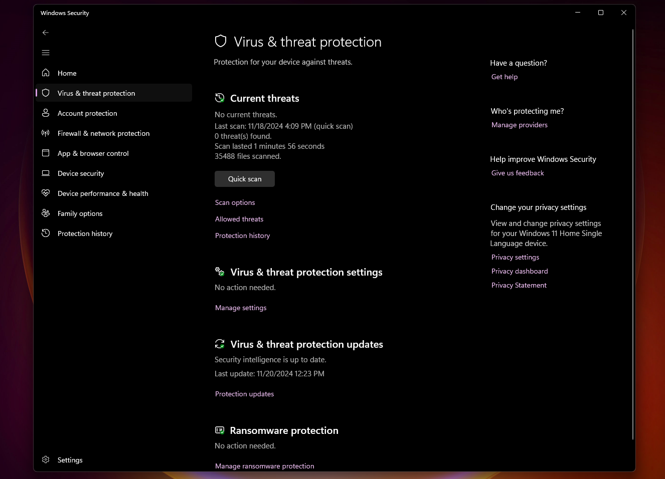Open Device performance & health
The image size is (665, 479).
114,193
